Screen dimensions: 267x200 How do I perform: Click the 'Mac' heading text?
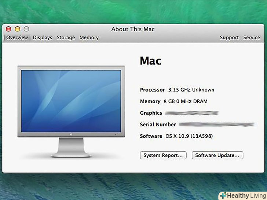click(x=150, y=61)
